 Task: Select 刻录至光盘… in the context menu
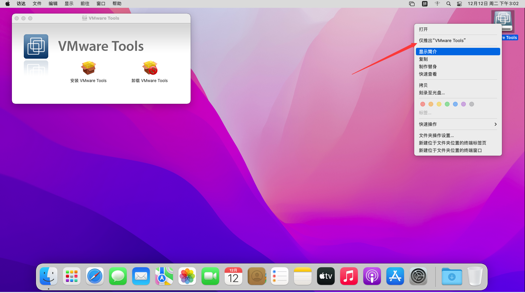(x=458, y=93)
